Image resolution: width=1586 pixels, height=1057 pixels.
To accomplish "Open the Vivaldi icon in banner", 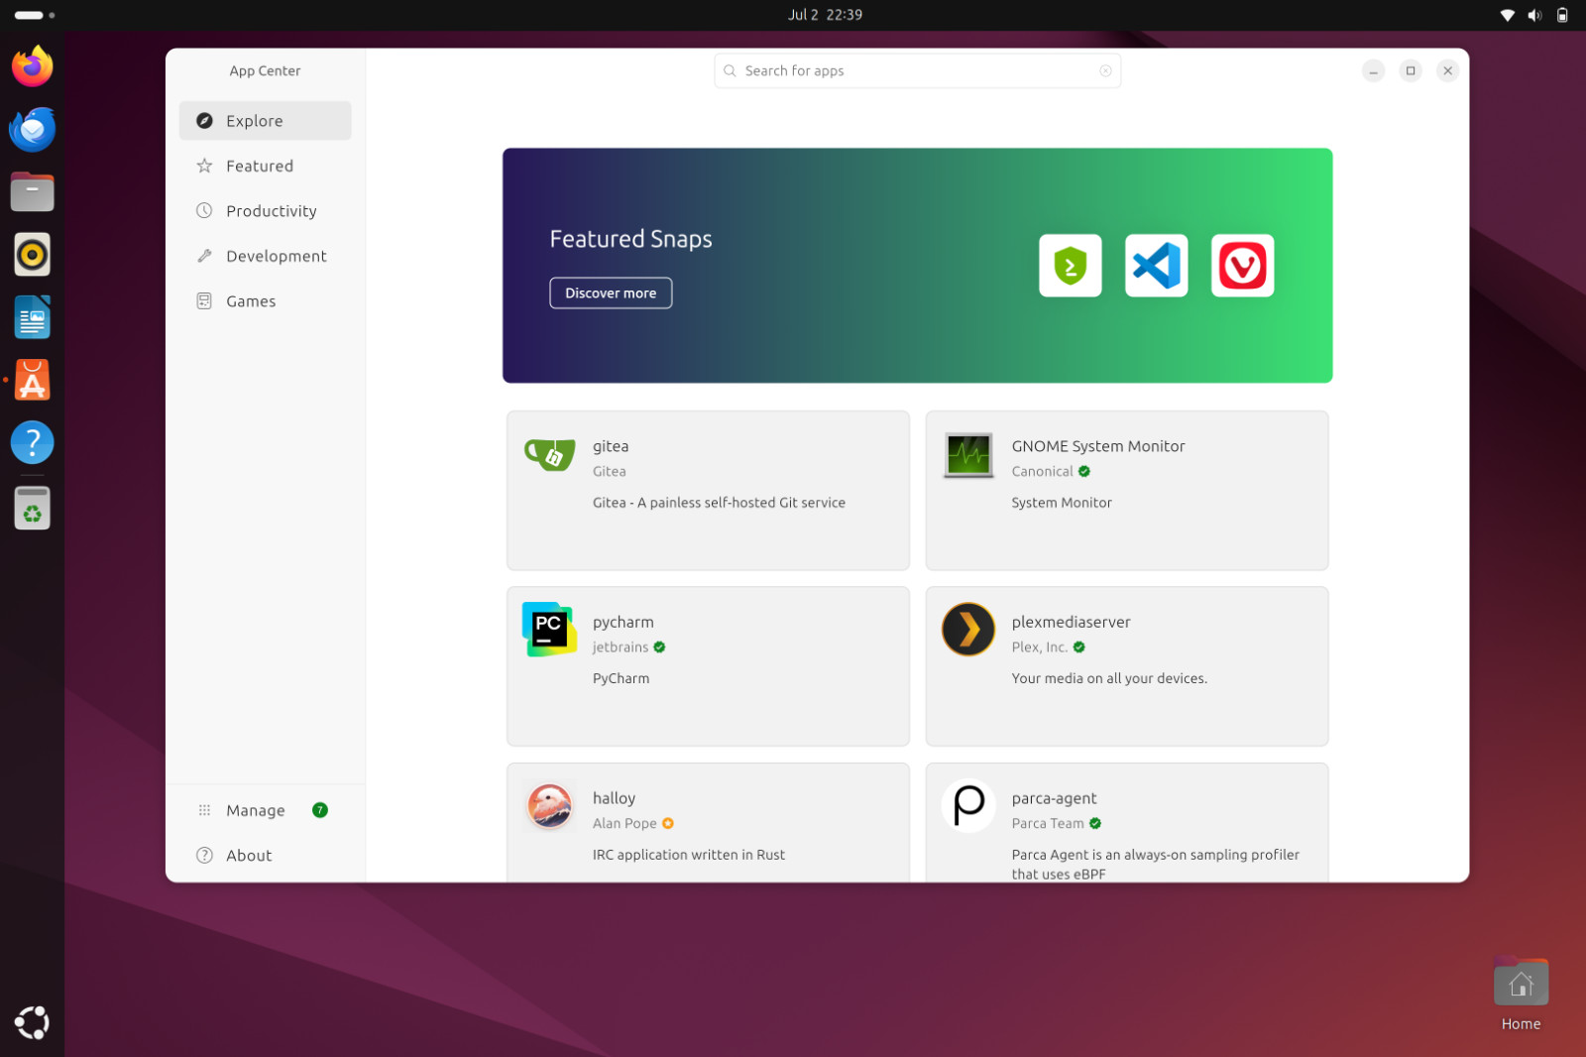I will coord(1242,265).
